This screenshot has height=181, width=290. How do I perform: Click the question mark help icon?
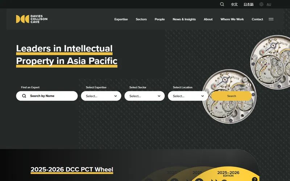(254, 179)
